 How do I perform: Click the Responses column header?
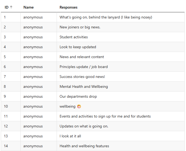tap(68, 7)
